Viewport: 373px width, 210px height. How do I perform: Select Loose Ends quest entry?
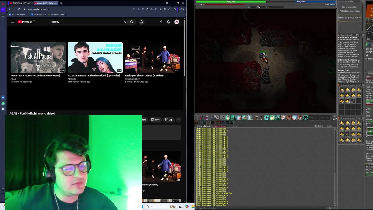344,70
